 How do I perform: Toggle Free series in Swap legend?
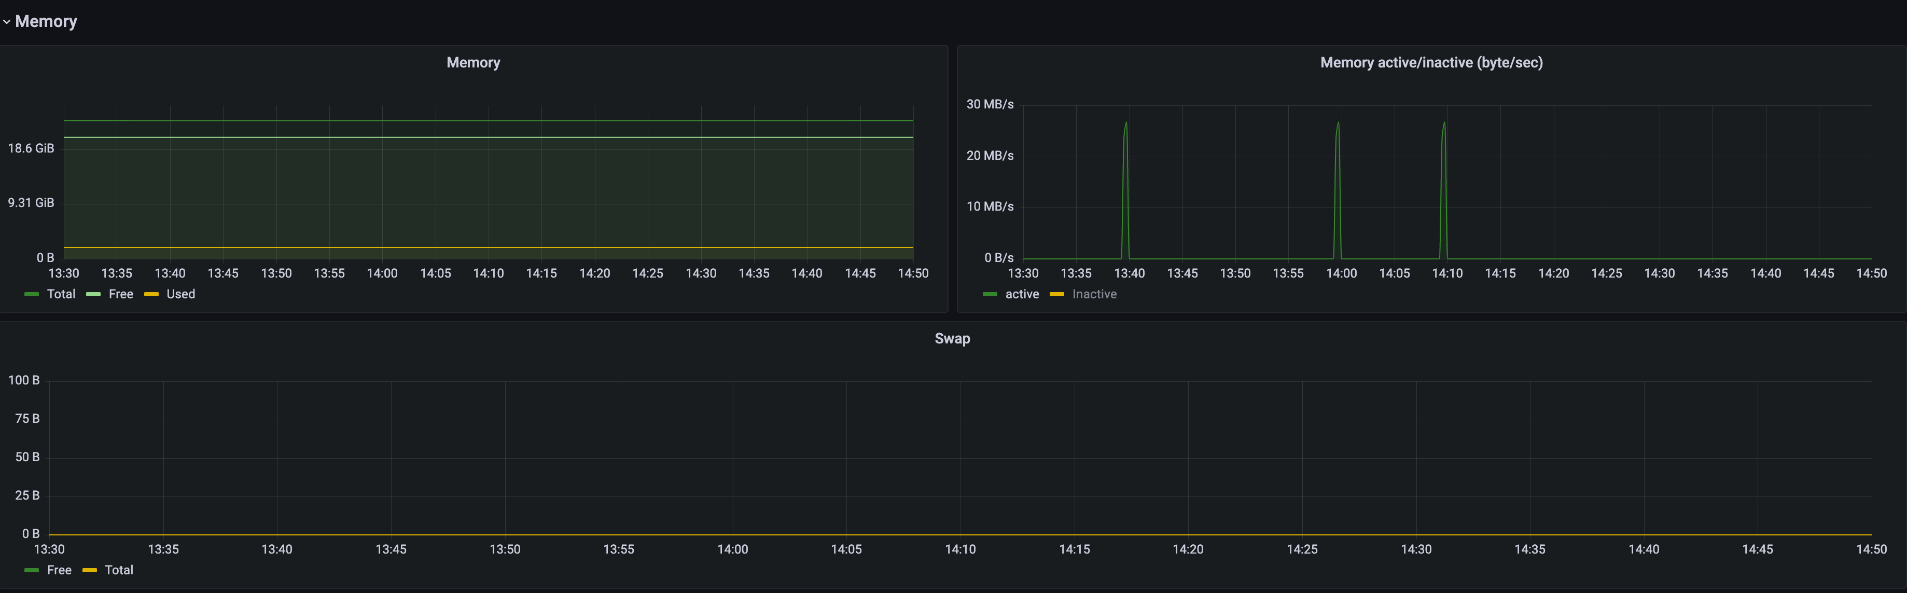pos(59,570)
